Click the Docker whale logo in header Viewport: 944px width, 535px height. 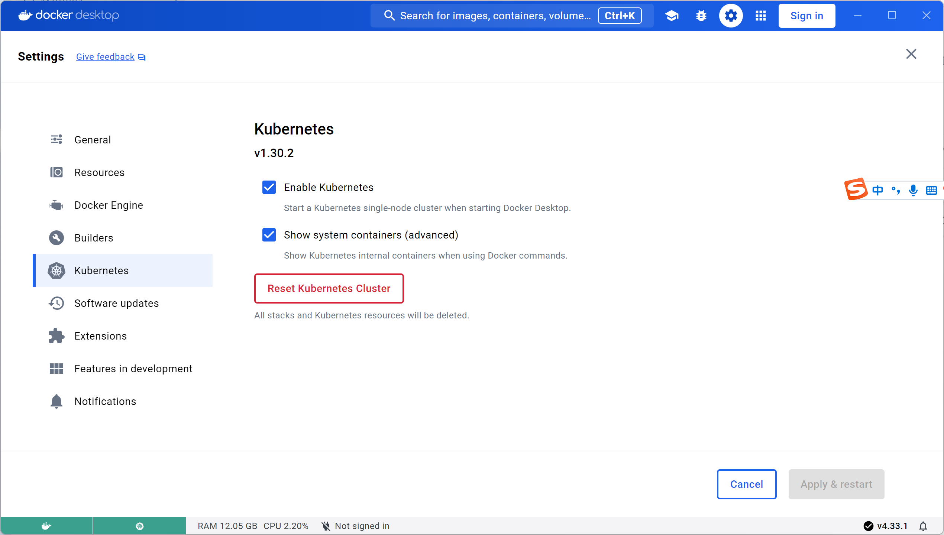coord(25,15)
